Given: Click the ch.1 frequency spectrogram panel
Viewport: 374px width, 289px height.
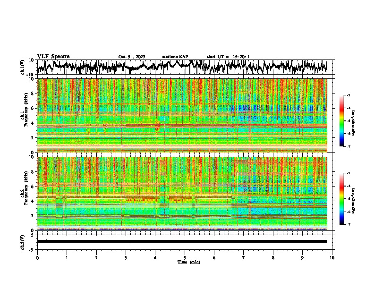Looking at the screenshot, I should point(182,115).
